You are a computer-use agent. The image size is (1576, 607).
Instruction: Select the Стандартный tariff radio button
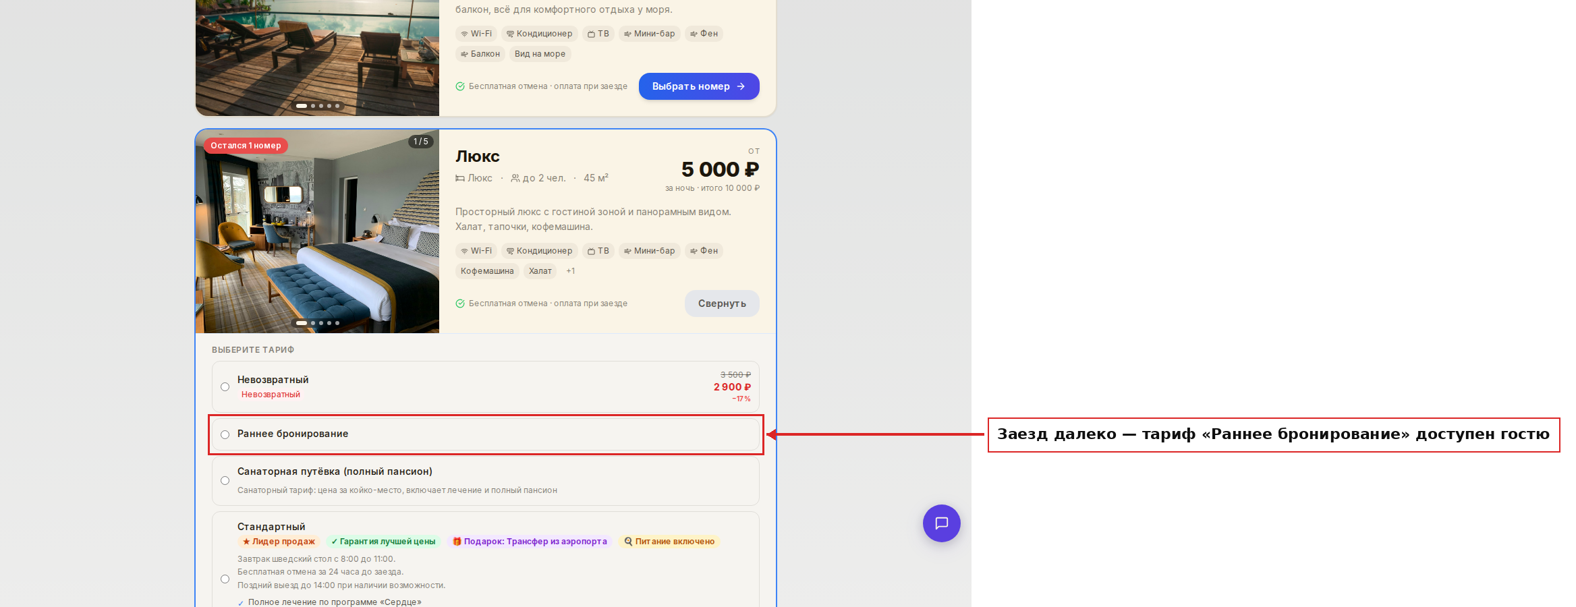point(225,579)
